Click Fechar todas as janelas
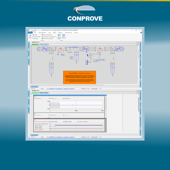Image resolution: width=170 pixels, height=170 pixels. [x=47, y=39]
